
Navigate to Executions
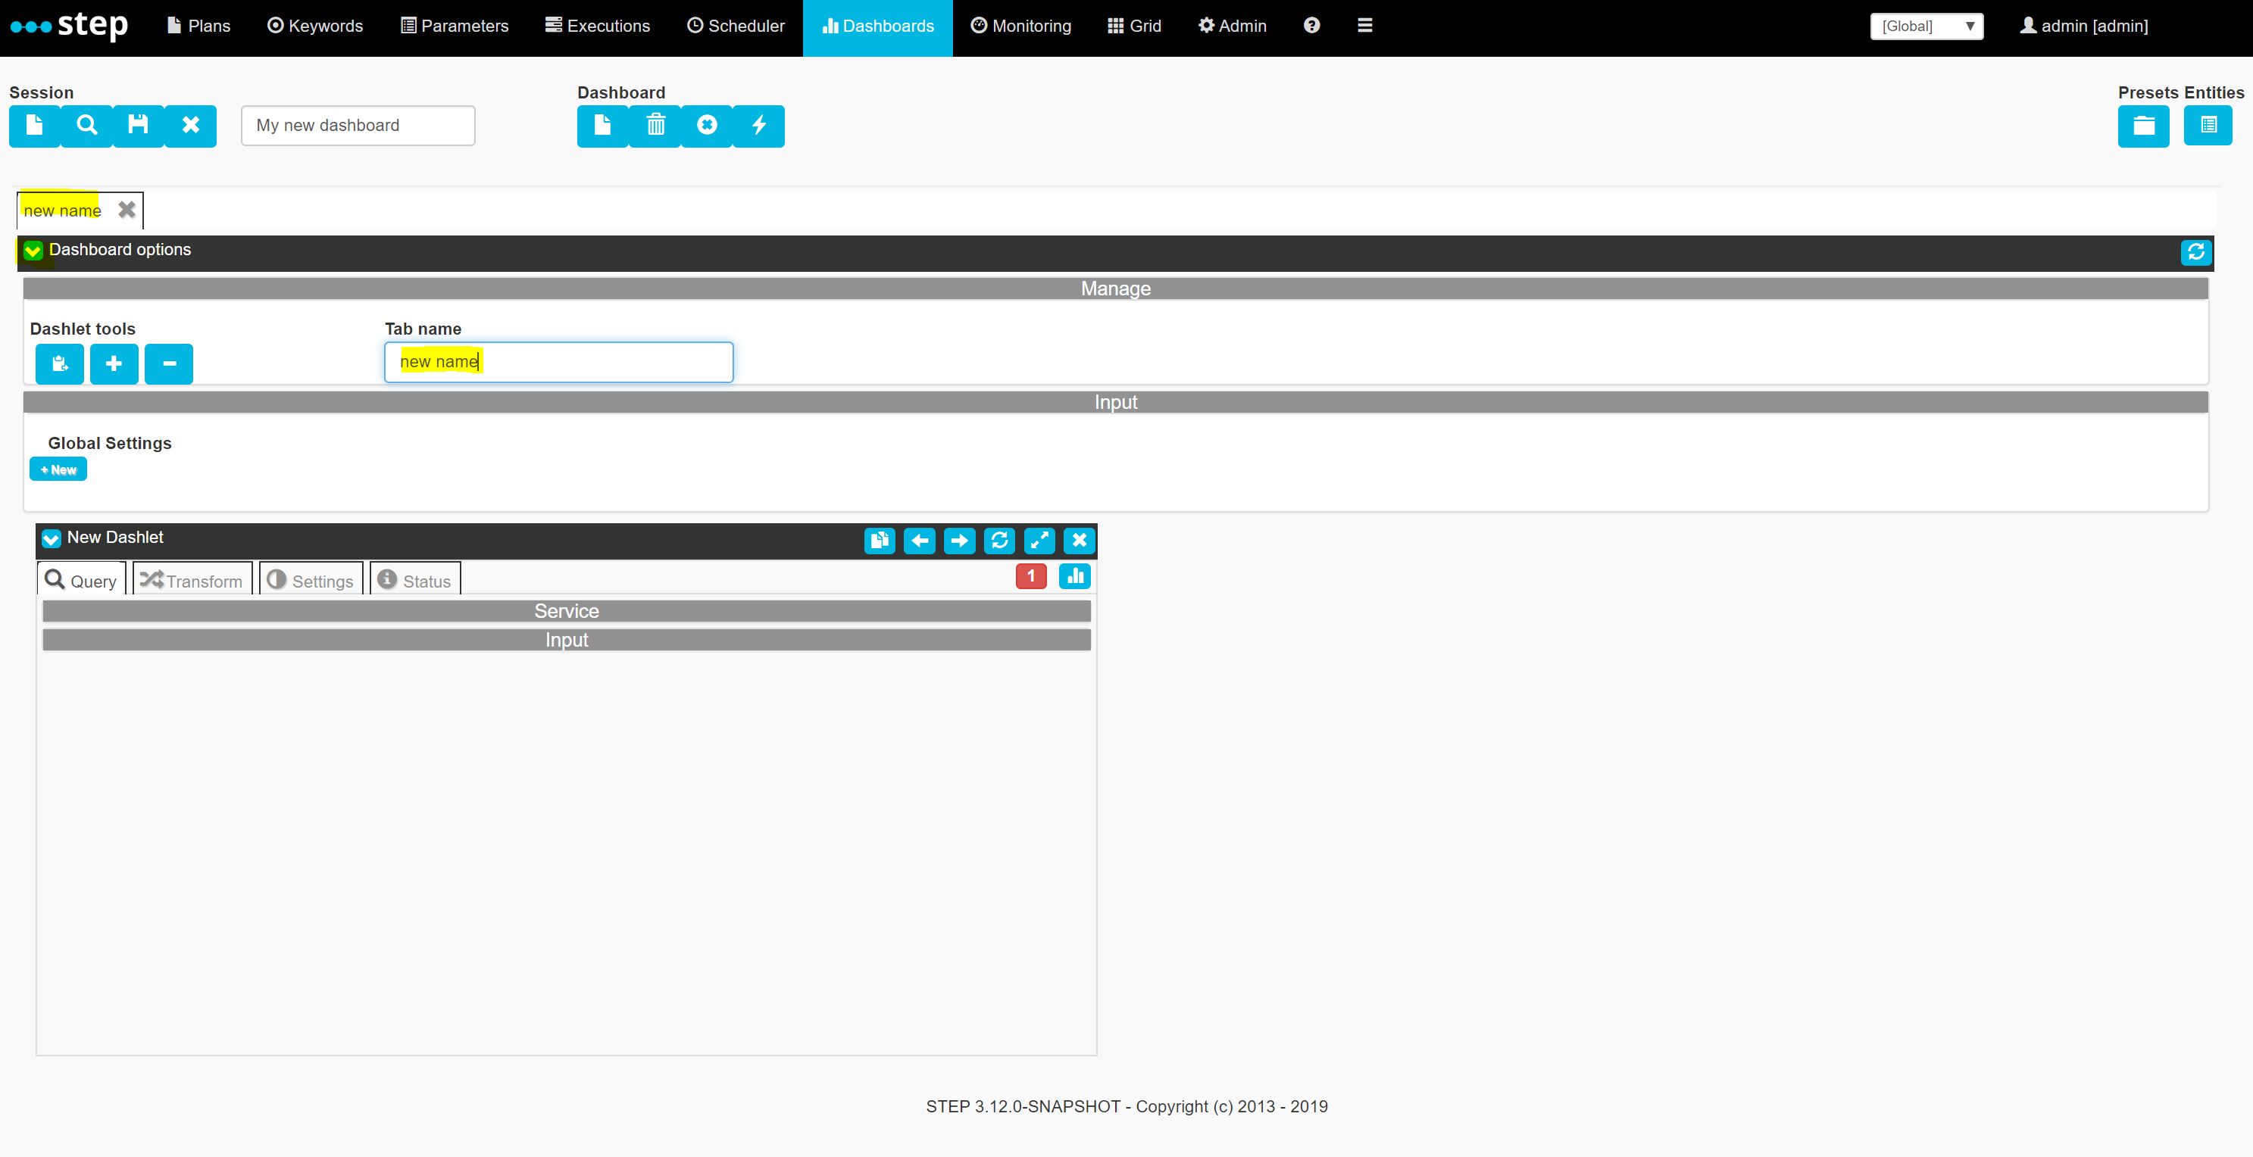(x=598, y=27)
